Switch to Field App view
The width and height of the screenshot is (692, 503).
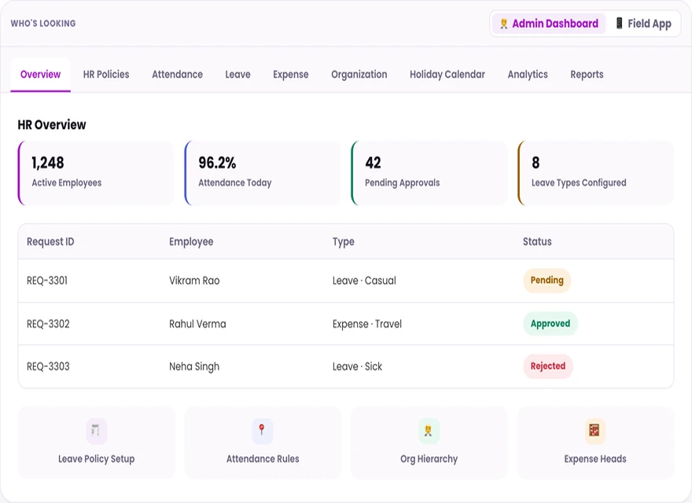pos(643,24)
